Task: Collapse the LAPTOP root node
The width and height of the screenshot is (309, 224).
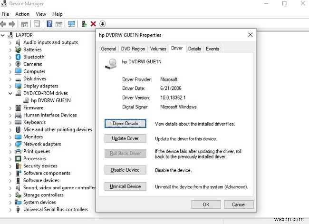Action: click(x=3, y=36)
